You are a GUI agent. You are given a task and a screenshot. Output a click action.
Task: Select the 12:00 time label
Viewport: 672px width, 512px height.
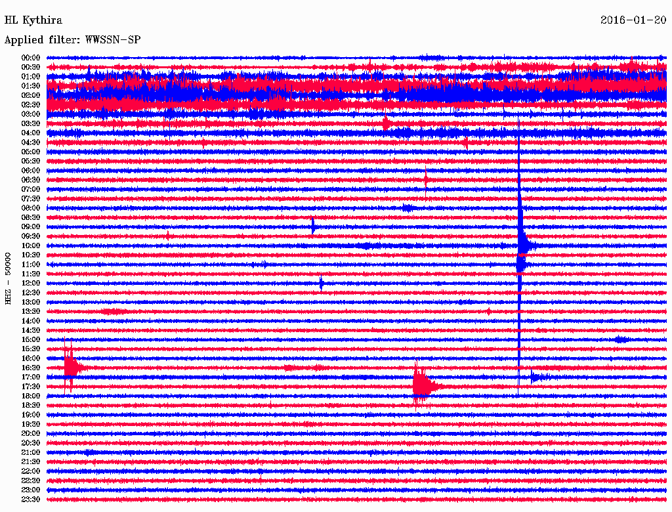click(31, 283)
